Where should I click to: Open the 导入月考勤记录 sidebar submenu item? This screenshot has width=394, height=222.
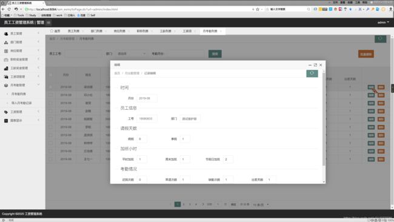coord(21,103)
